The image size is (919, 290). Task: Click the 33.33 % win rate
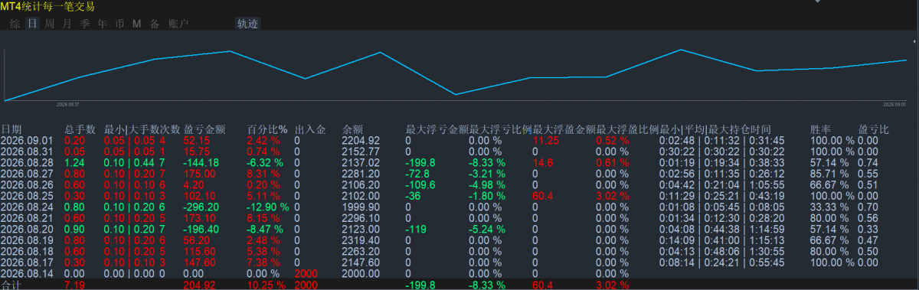829,207
